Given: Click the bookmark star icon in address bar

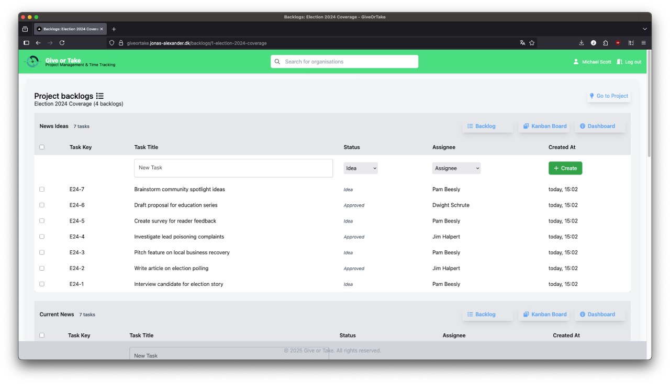Looking at the screenshot, I should [x=532, y=43].
